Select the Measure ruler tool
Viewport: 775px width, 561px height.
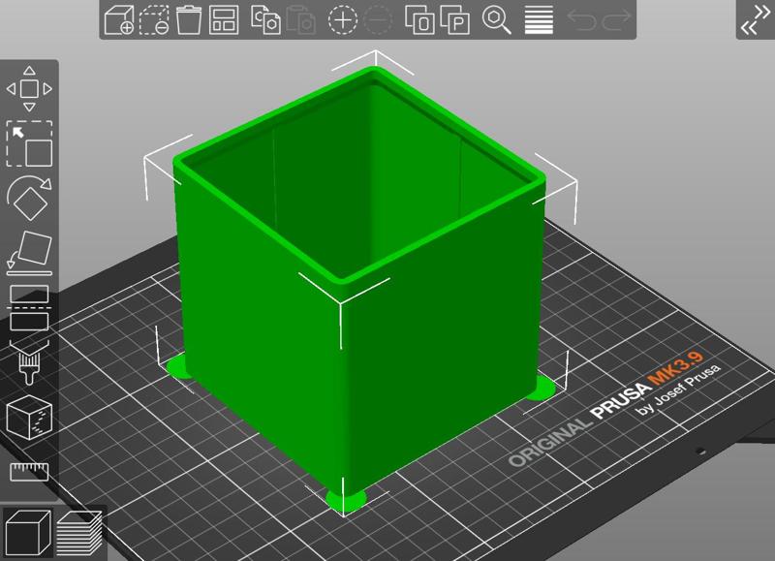pos(29,472)
